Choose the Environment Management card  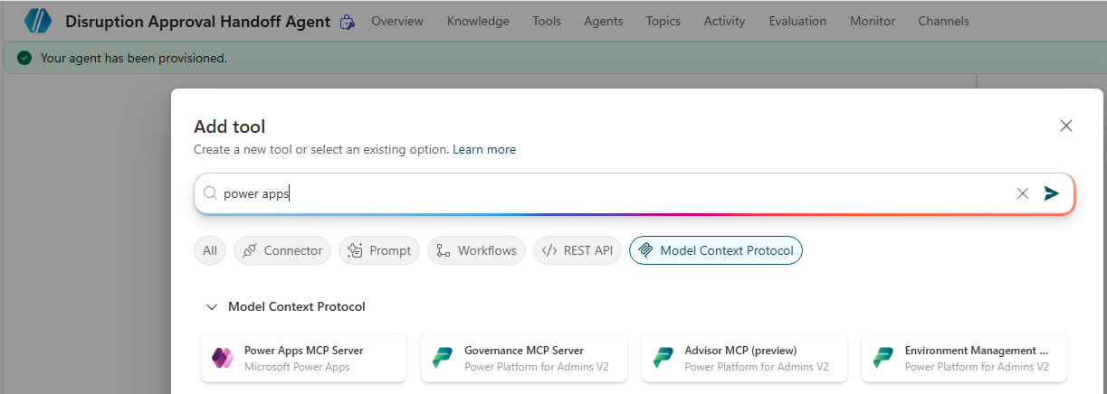pos(964,358)
